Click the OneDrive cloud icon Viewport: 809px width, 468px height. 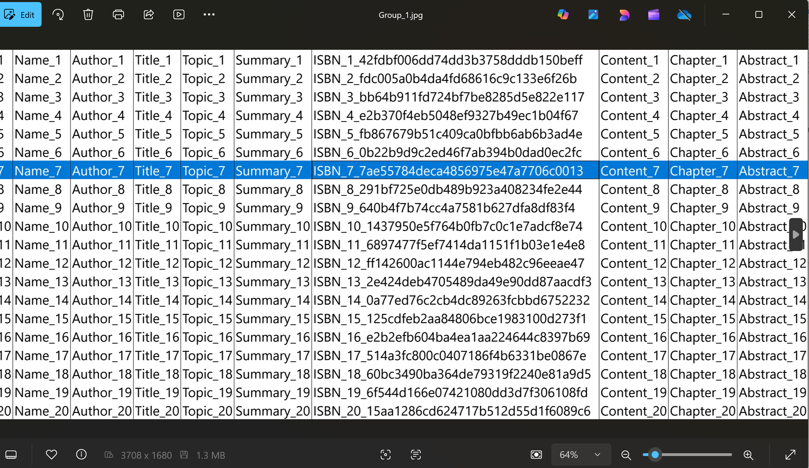click(x=684, y=15)
